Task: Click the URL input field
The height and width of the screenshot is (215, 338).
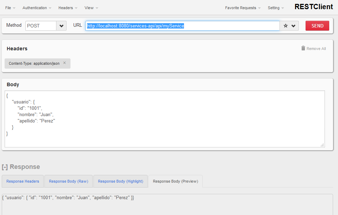Action: [183, 26]
